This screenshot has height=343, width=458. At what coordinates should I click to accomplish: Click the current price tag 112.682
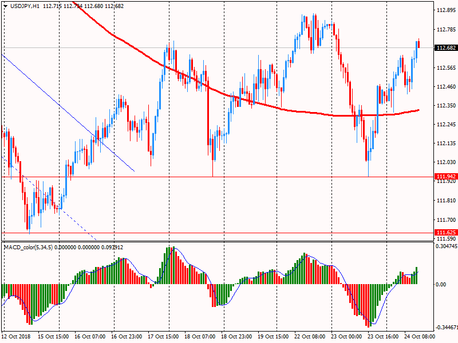click(x=445, y=47)
